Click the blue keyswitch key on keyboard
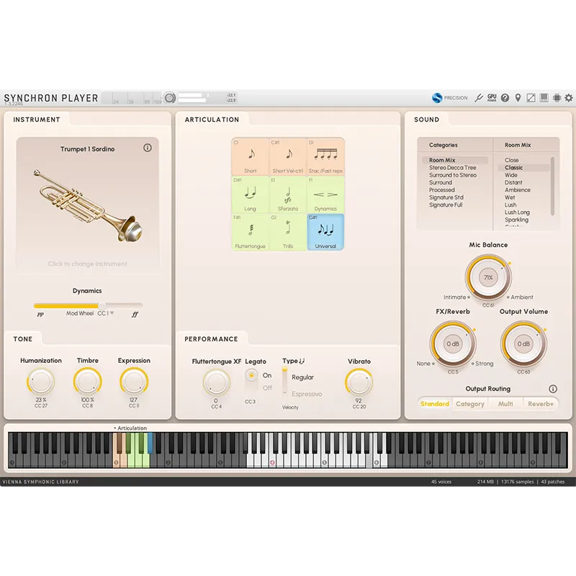Viewport: 576px width, 576px height. point(150,443)
